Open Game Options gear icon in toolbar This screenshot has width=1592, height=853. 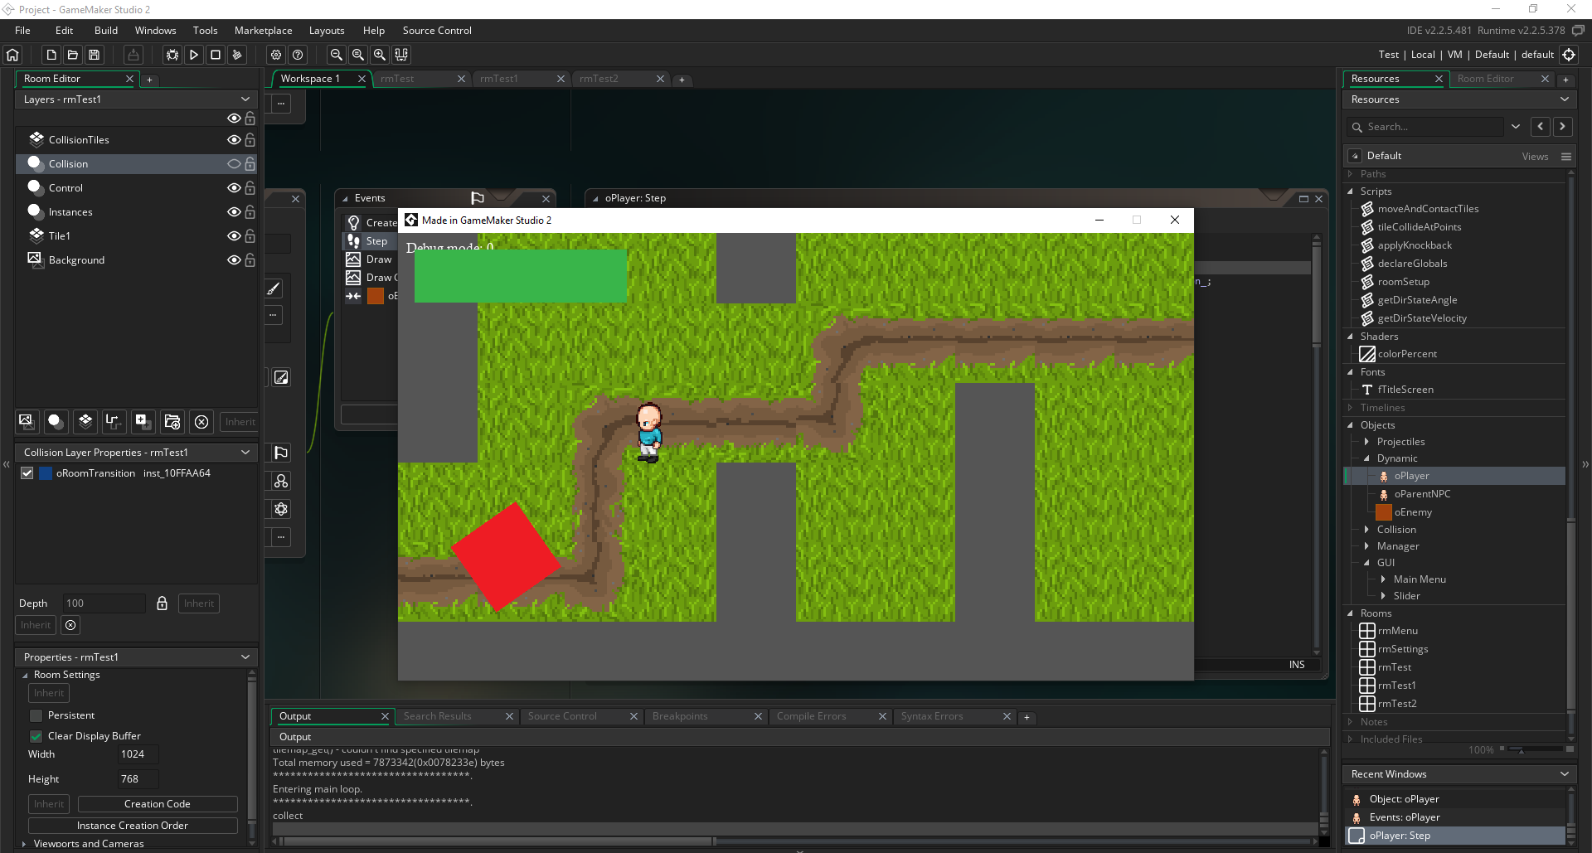click(276, 55)
